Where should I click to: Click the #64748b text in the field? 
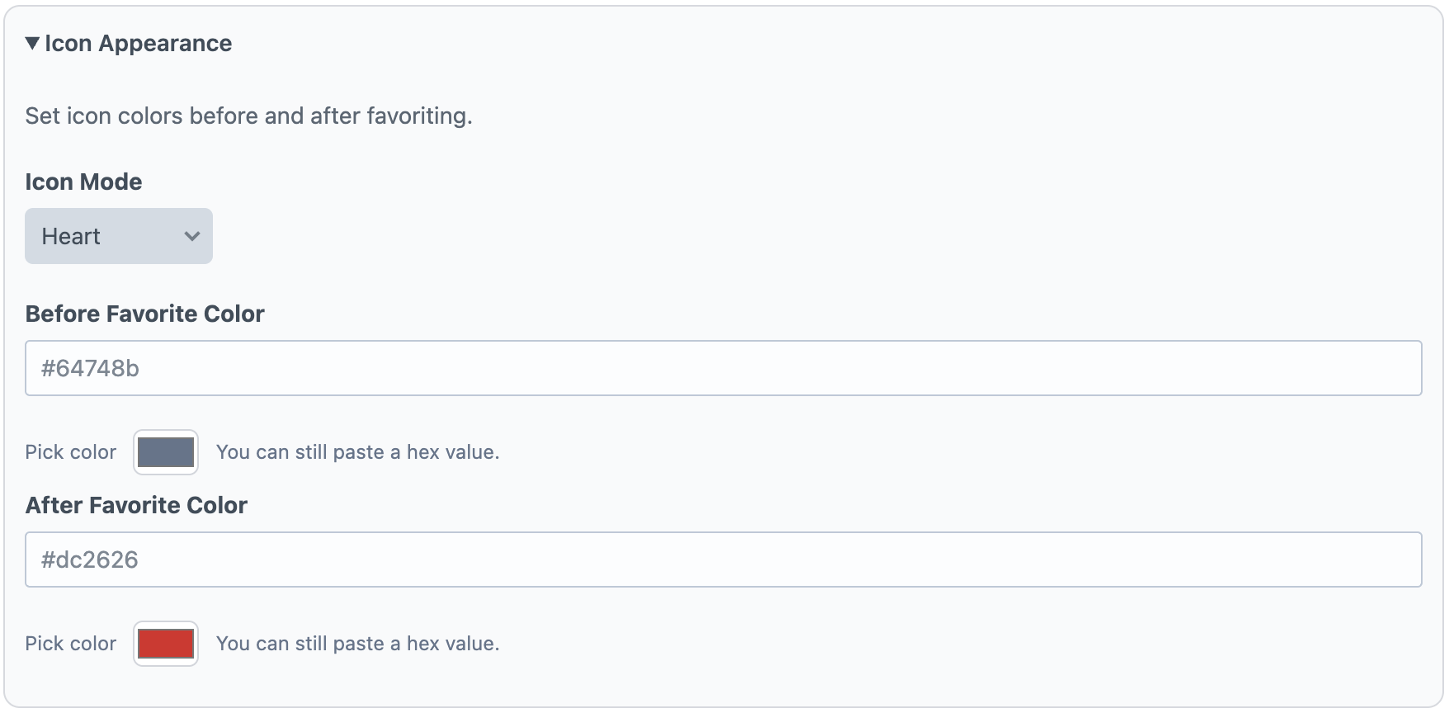90,368
